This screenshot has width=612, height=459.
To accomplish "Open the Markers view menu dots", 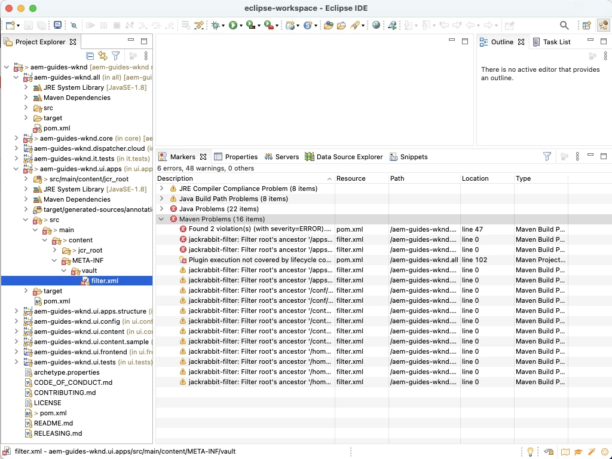I will tap(577, 157).
